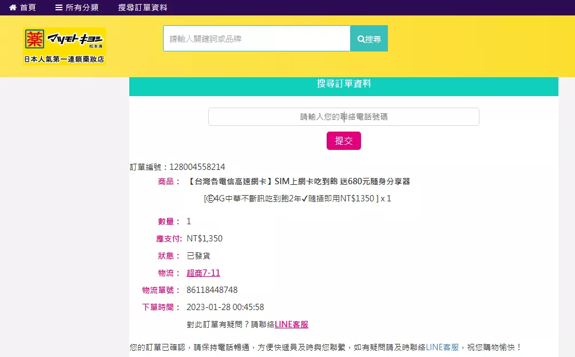This screenshot has height=357, width=575.
Task: Open the 所有分類 categories menu
Action: pos(77,7)
